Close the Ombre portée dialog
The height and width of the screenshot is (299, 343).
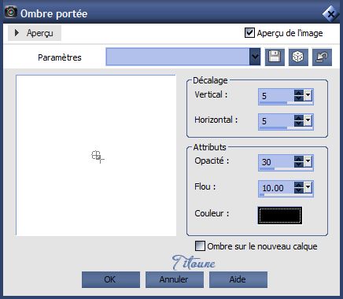[330, 13]
